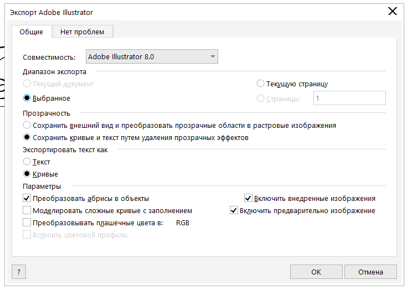Uncheck Преобразовать абрисы в объекты
407x290 pixels.
pyautogui.click(x=27, y=198)
